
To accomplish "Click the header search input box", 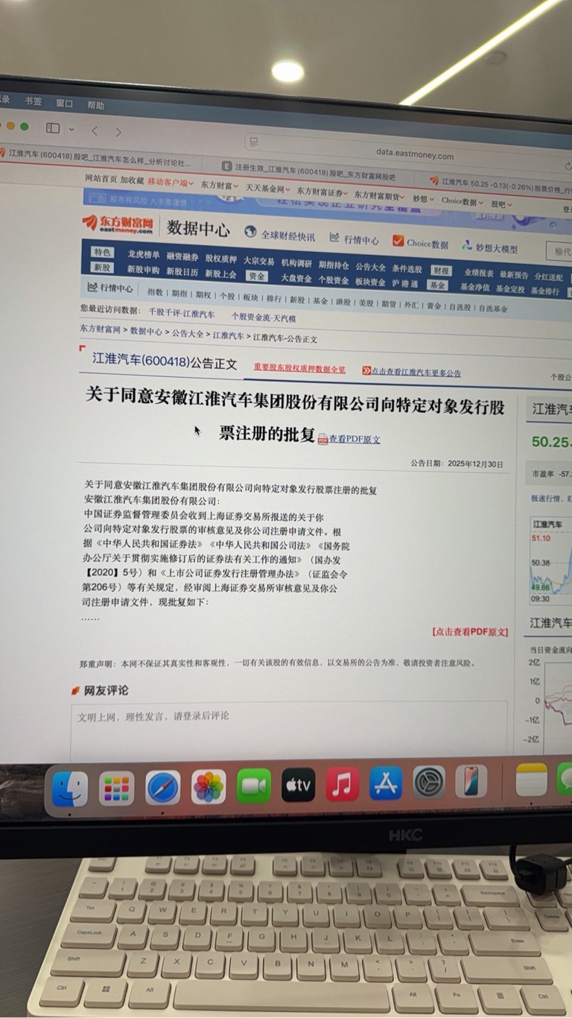I will [x=559, y=251].
